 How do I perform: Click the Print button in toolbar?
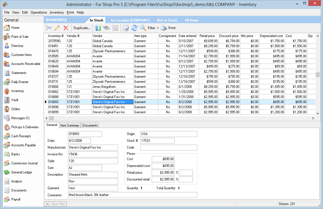168,28
